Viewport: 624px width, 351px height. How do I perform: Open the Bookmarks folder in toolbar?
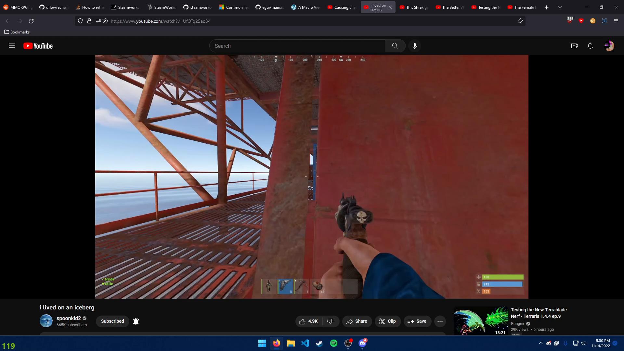point(17,32)
